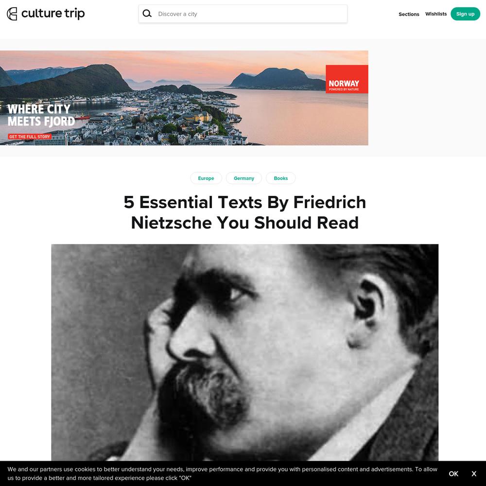Image resolution: width=486 pixels, height=486 pixels.
Task: Click the Nietzsche article headline
Action: click(x=244, y=212)
